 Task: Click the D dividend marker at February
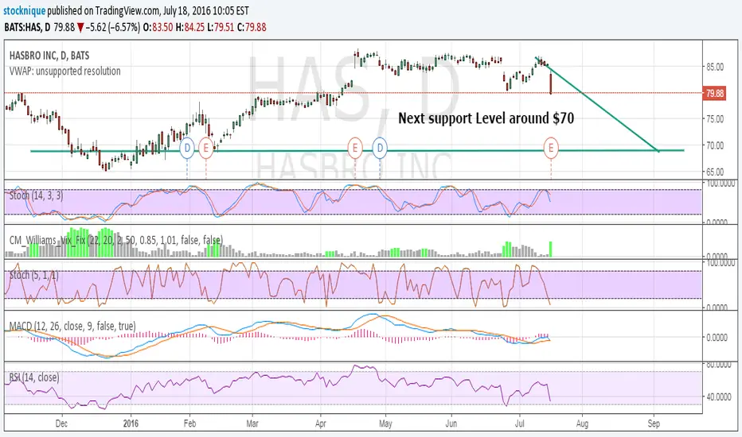pos(187,149)
